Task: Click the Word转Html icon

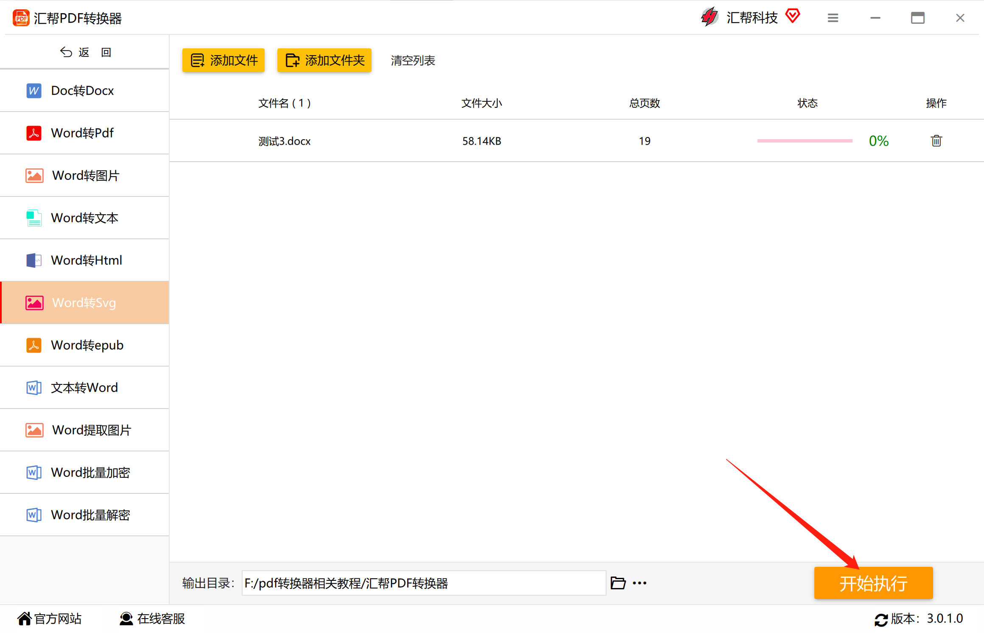Action: 34,260
